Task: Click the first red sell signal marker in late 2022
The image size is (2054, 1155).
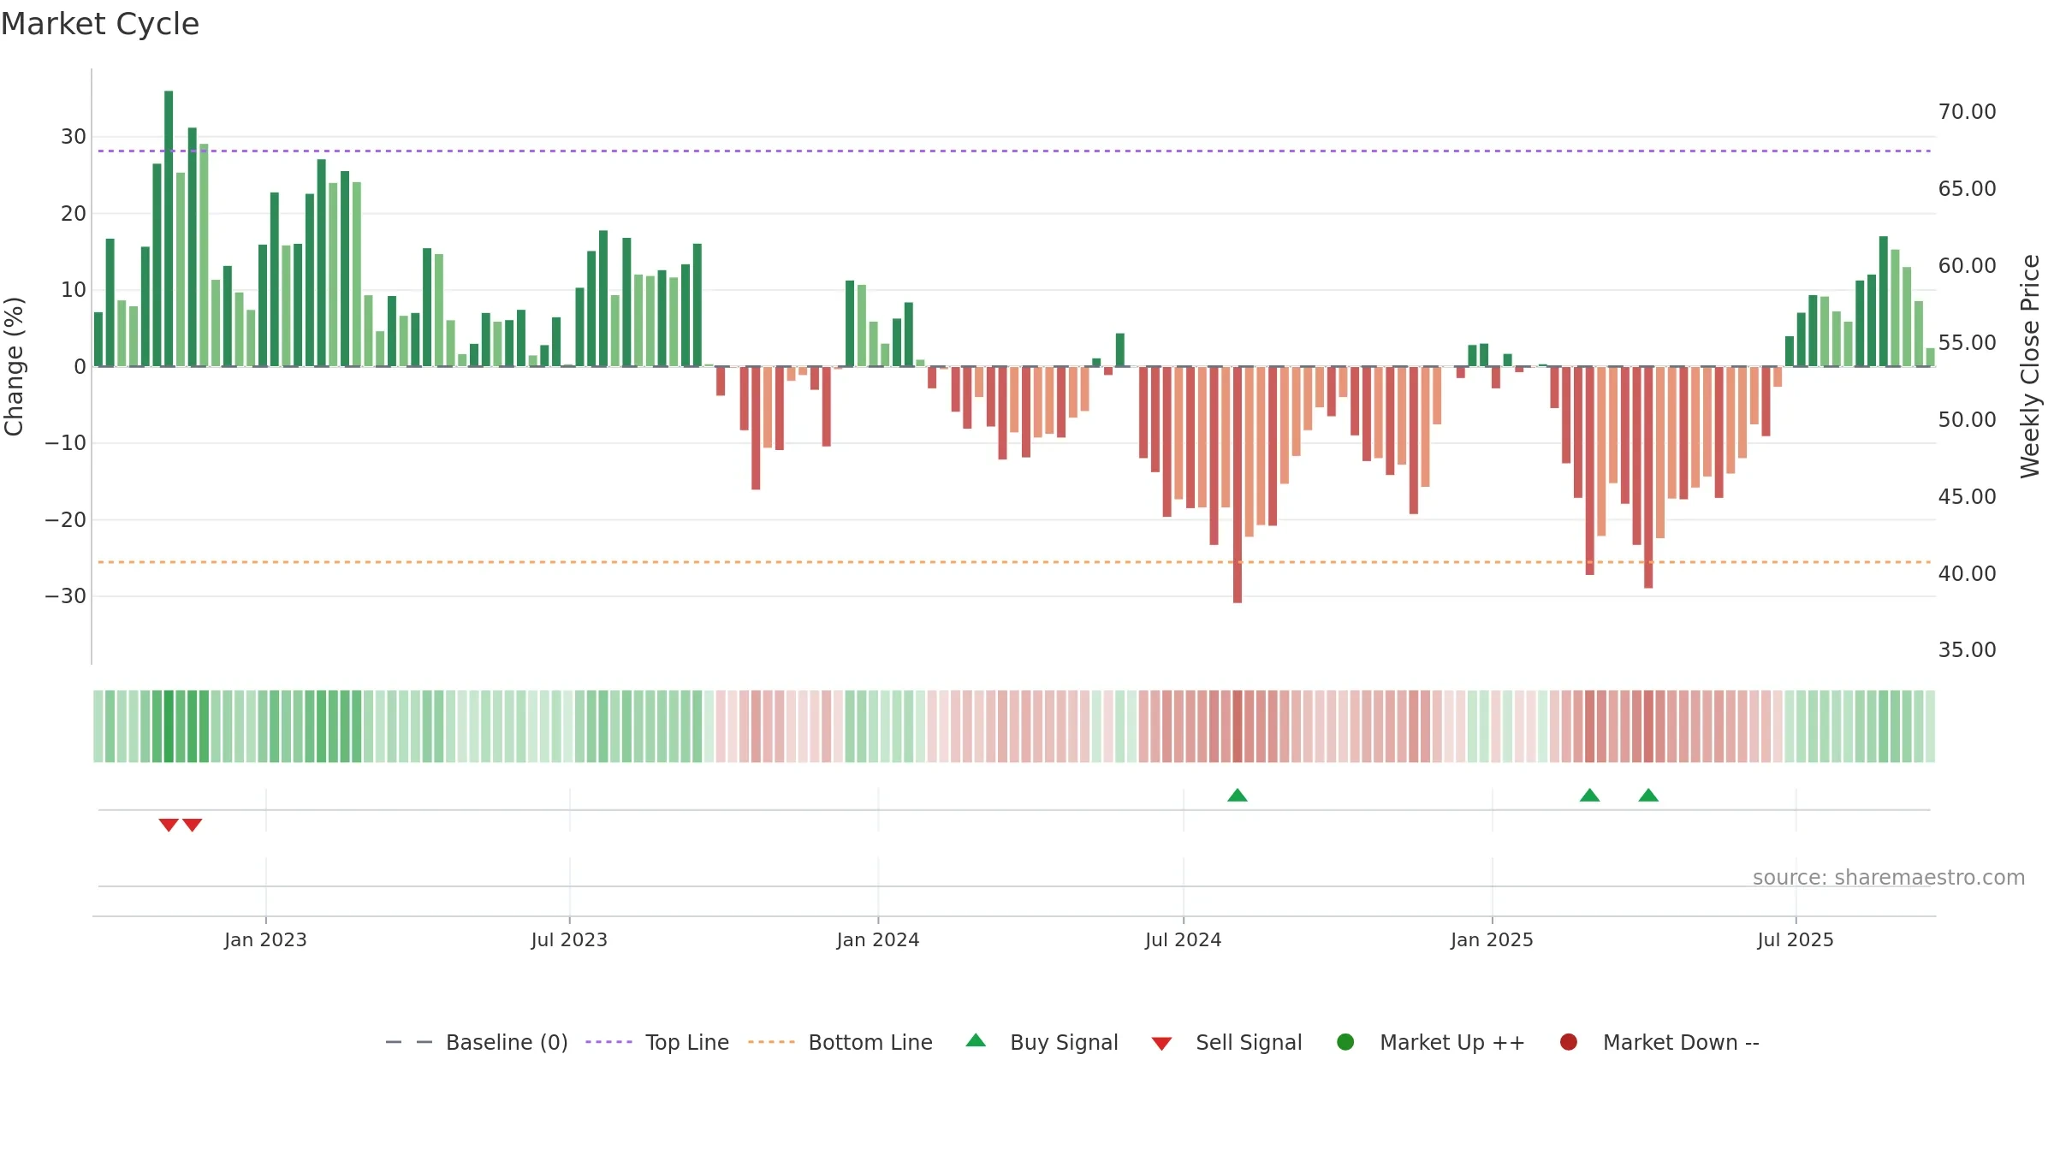Action: pyautogui.click(x=169, y=825)
